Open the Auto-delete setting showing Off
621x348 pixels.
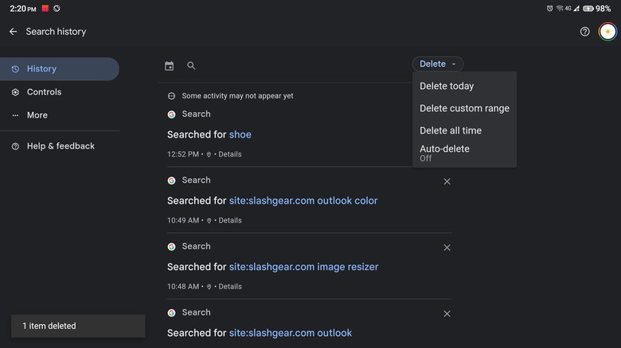444,153
